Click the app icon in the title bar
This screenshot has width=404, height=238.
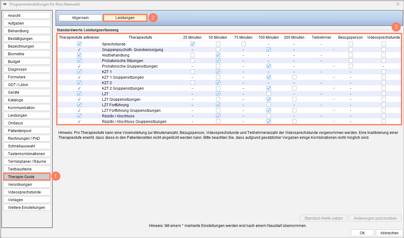coord(5,4)
